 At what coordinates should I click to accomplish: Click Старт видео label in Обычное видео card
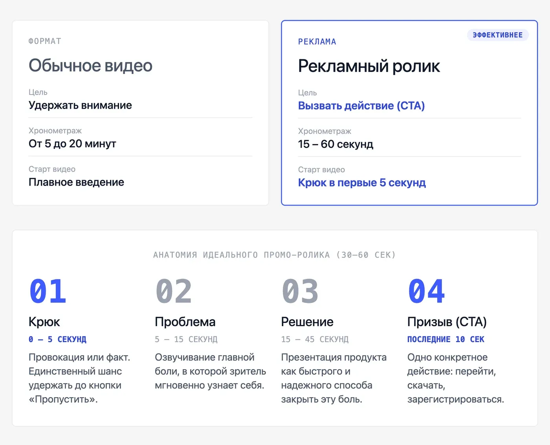coord(52,169)
